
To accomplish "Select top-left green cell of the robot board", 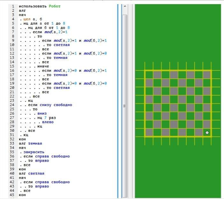I will click(x=149, y=75).
